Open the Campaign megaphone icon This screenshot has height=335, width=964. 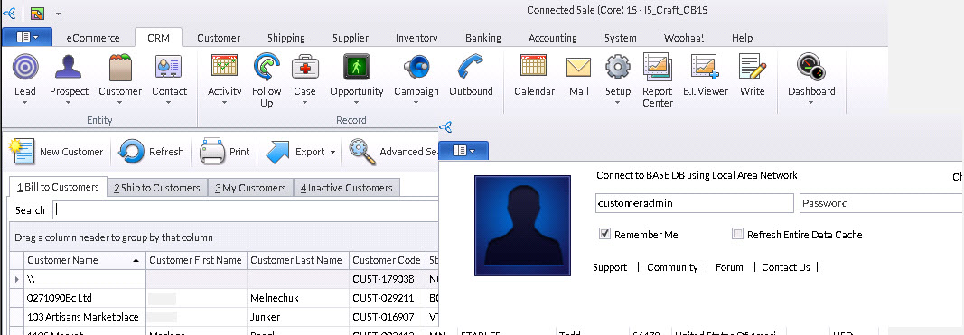point(416,67)
